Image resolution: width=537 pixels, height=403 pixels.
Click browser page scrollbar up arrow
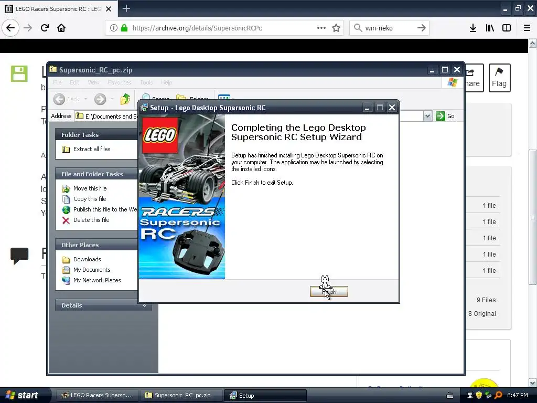[x=533, y=43]
